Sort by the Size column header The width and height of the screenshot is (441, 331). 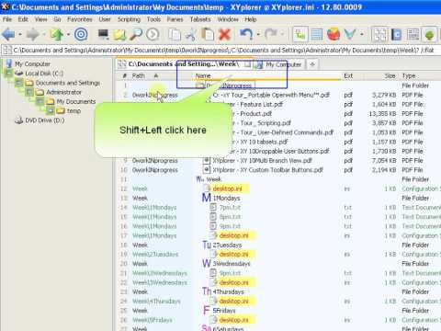pyautogui.click(x=390, y=75)
